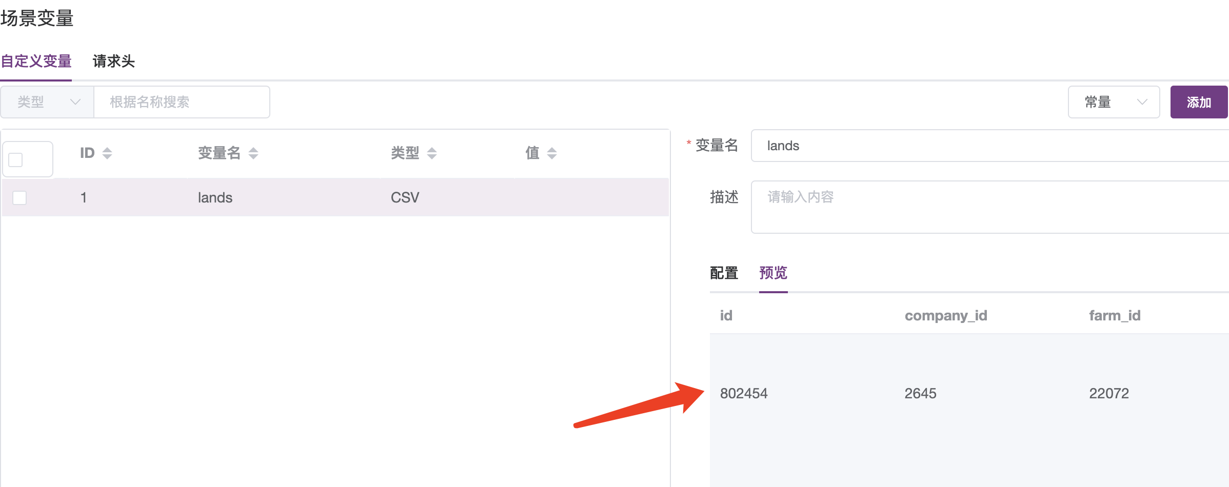1229x487 pixels.
Task: Open the 类型 filter dropdown
Action: click(47, 102)
